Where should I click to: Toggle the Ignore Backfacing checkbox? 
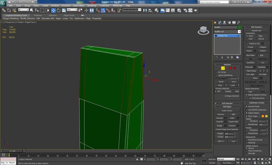[x=217, y=75]
